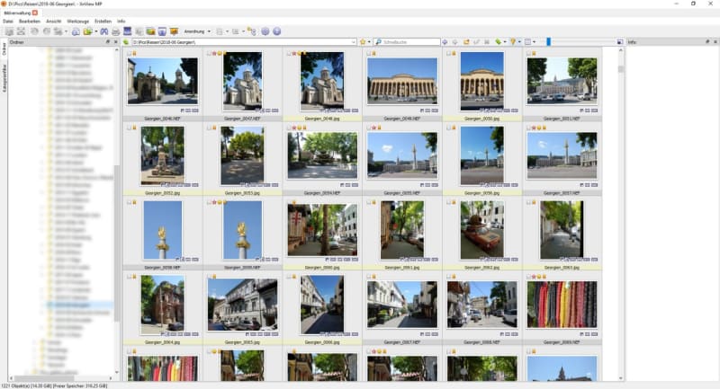
Task: Open dropdown arrow beside batch convert icon
Action: pyautogui.click(x=66, y=31)
